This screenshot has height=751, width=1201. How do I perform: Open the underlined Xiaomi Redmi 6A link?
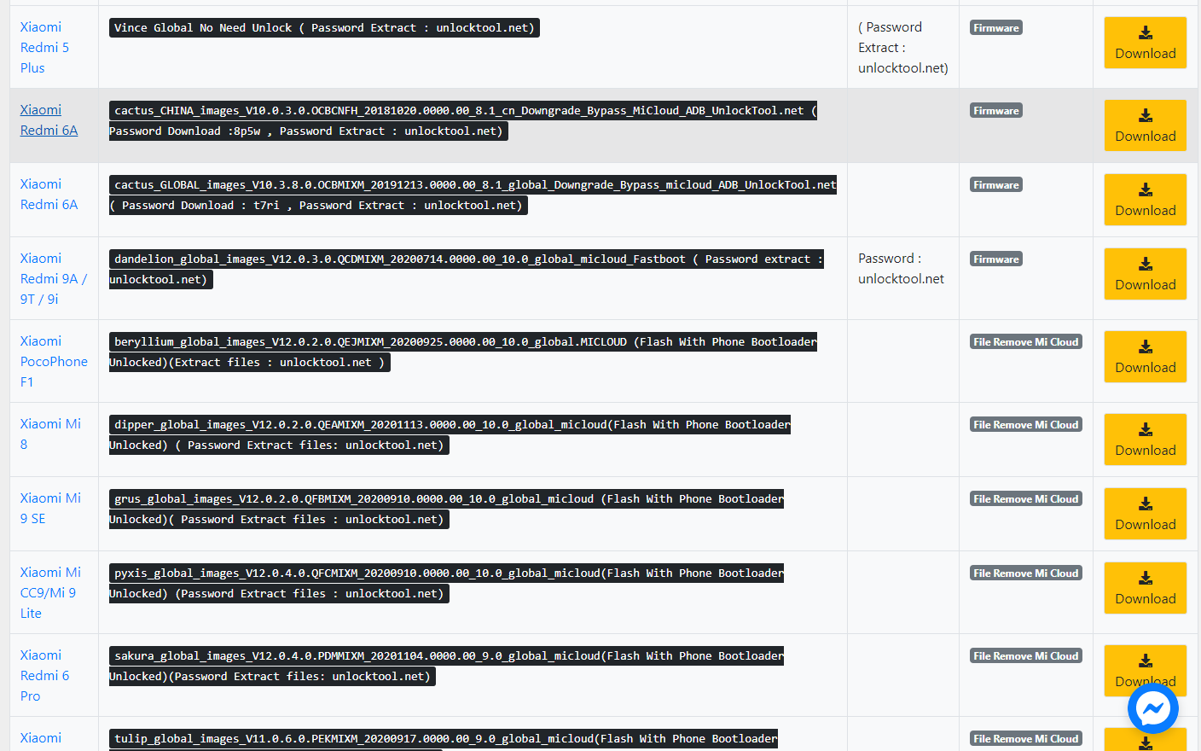(49, 120)
